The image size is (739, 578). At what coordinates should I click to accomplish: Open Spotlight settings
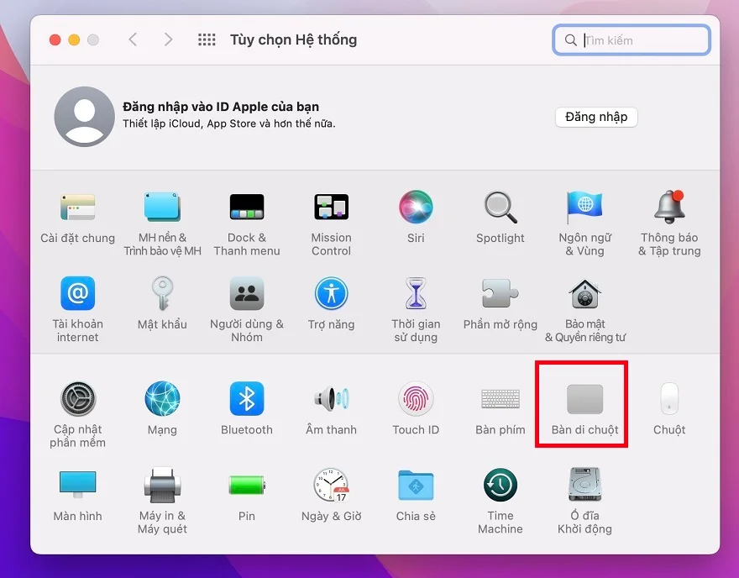click(x=500, y=217)
